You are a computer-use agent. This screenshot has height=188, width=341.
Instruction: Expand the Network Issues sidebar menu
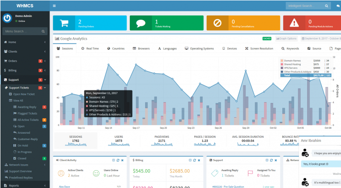click(x=25, y=165)
